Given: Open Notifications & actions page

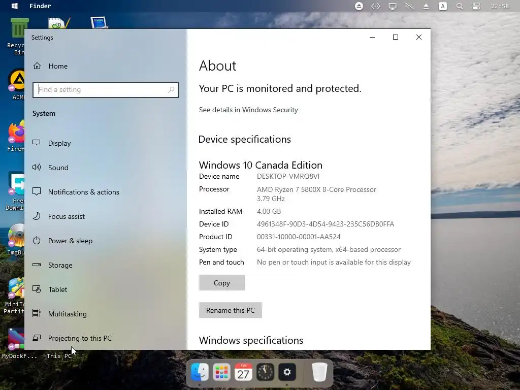Looking at the screenshot, I should point(83,192).
